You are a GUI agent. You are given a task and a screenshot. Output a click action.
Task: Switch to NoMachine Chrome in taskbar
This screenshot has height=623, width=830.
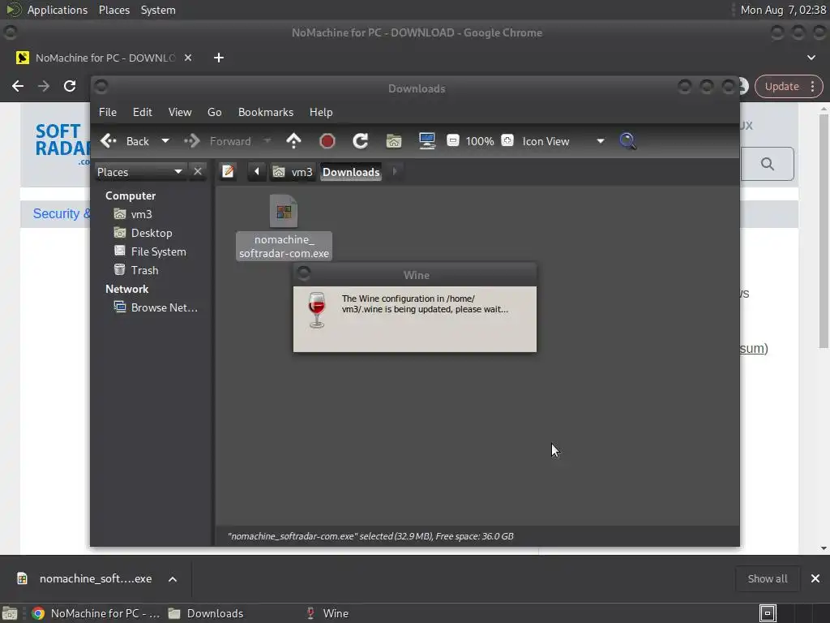tap(96, 613)
